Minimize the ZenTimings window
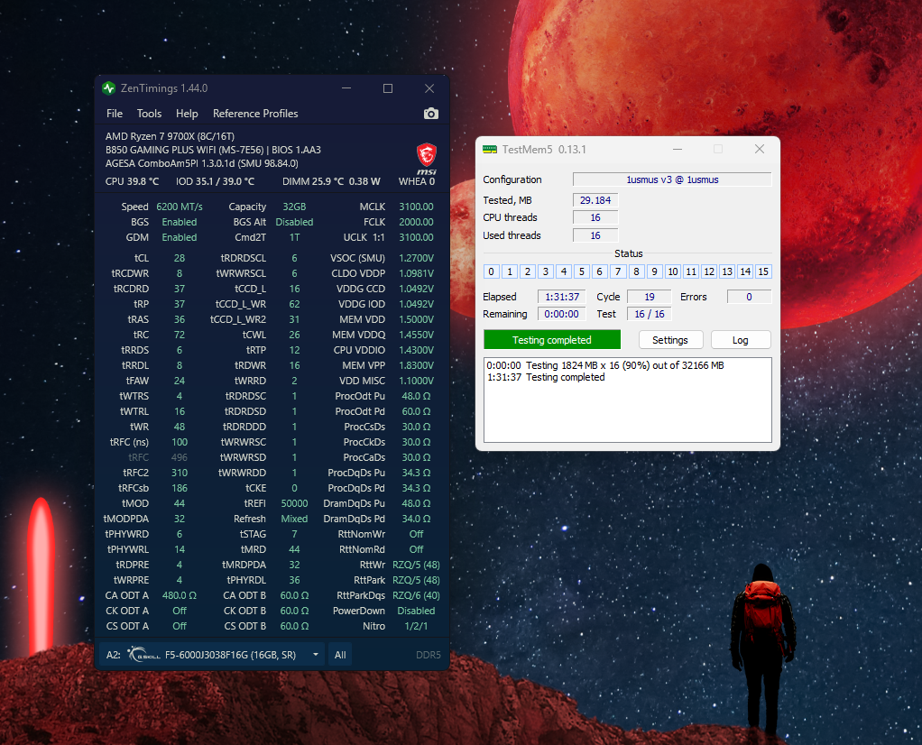Viewport: 922px width, 745px height. coord(346,88)
